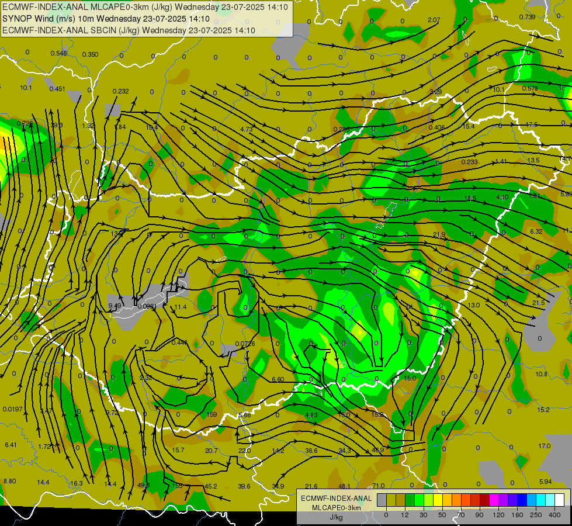Click the legend unit label J/kg
This screenshot has width=572, height=526.
coord(337,517)
